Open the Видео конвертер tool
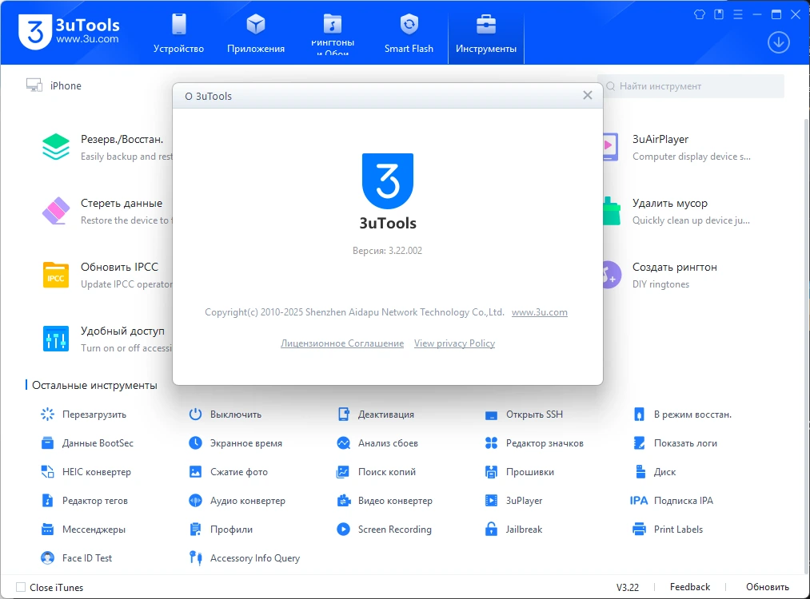 tap(385, 501)
